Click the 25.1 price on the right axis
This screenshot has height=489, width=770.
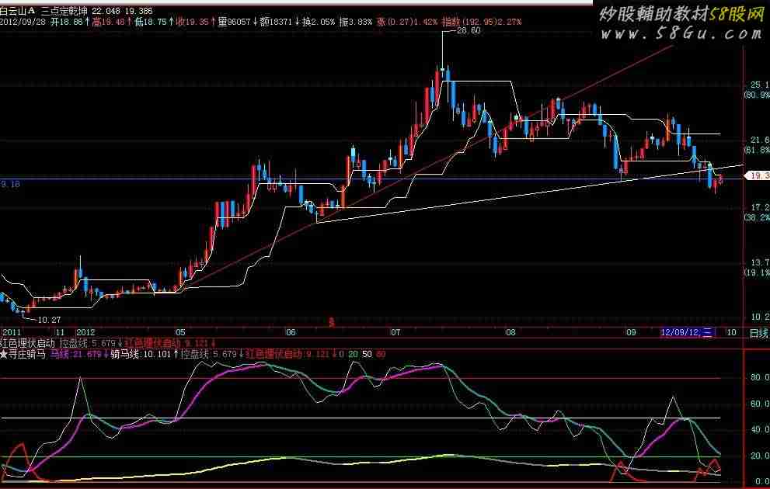pyautogui.click(x=760, y=85)
